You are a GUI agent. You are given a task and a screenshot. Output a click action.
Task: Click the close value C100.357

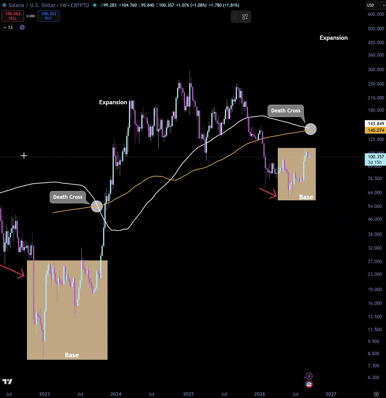coord(165,5)
